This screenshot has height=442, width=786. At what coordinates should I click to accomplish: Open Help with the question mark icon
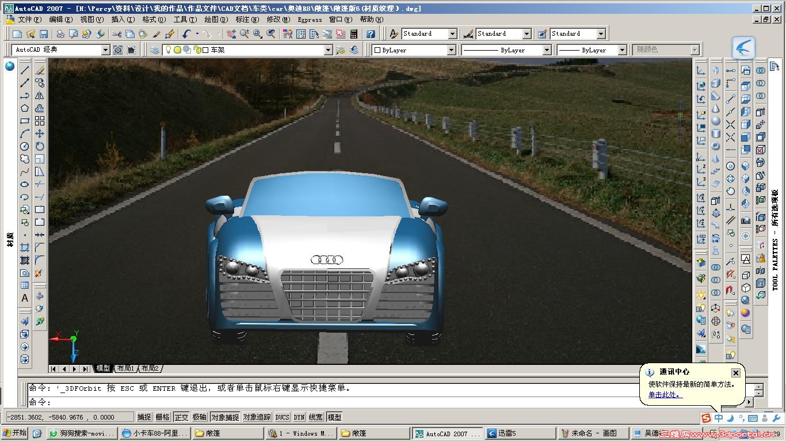pyautogui.click(x=371, y=35)
